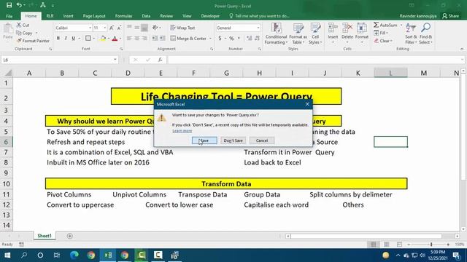Switch to Page Break Preview icon
Viewport: 467px width, 262px height.
(399, 245)
